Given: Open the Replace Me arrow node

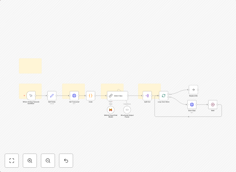Looking at the screenshot, I should pyautogui.click(x=193, y=90).
